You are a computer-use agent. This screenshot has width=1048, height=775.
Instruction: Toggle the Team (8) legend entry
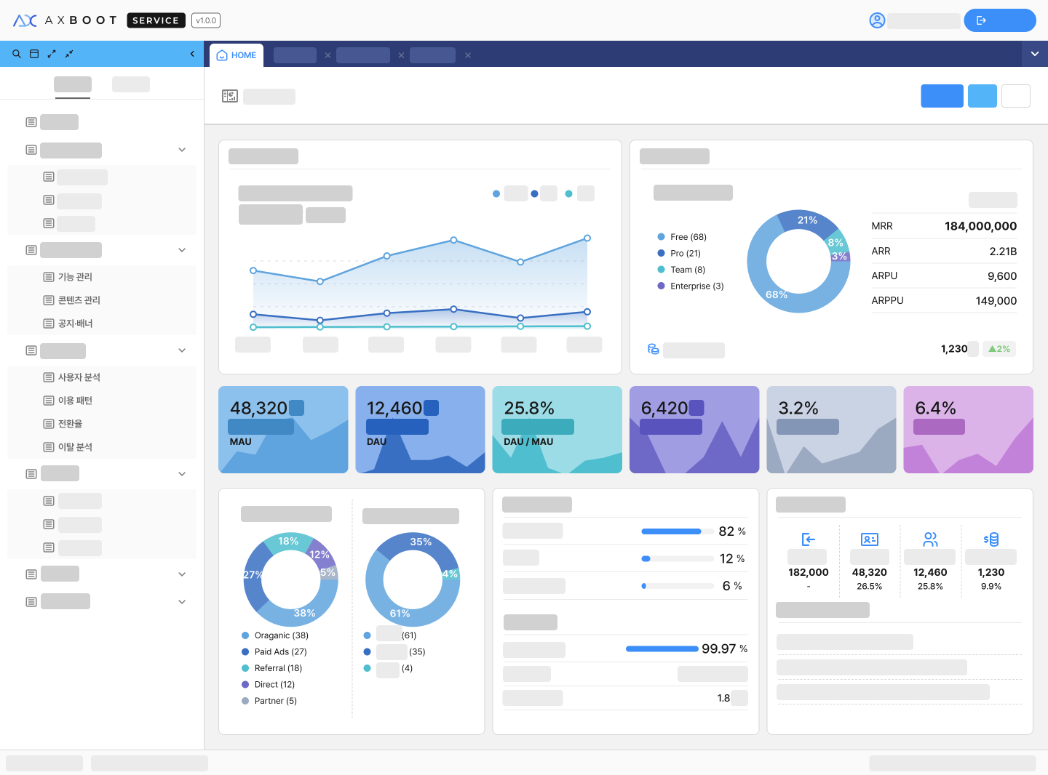[681, 270]
